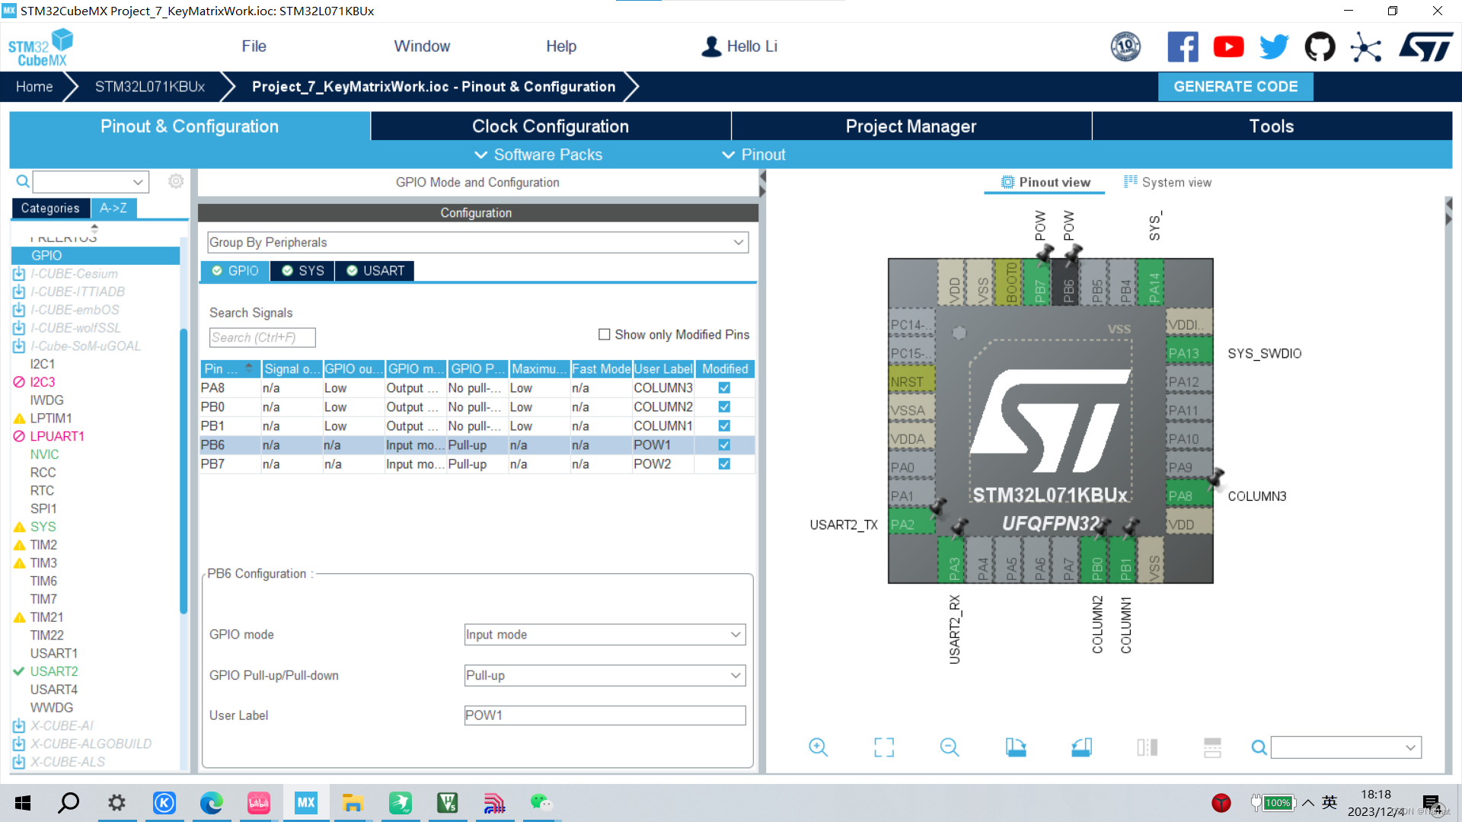Open Microsoft Edge from the taskbar
The image size is (1462, 822).
point(211,803)
